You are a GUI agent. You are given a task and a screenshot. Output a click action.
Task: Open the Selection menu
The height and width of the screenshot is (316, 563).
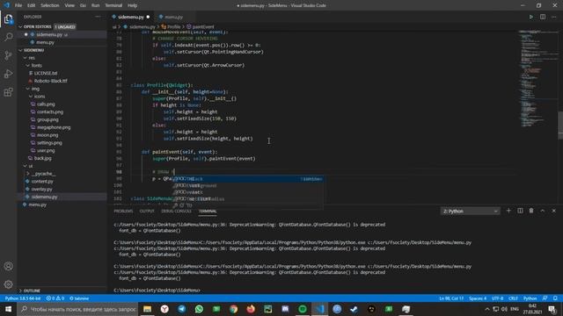[49, 5]
